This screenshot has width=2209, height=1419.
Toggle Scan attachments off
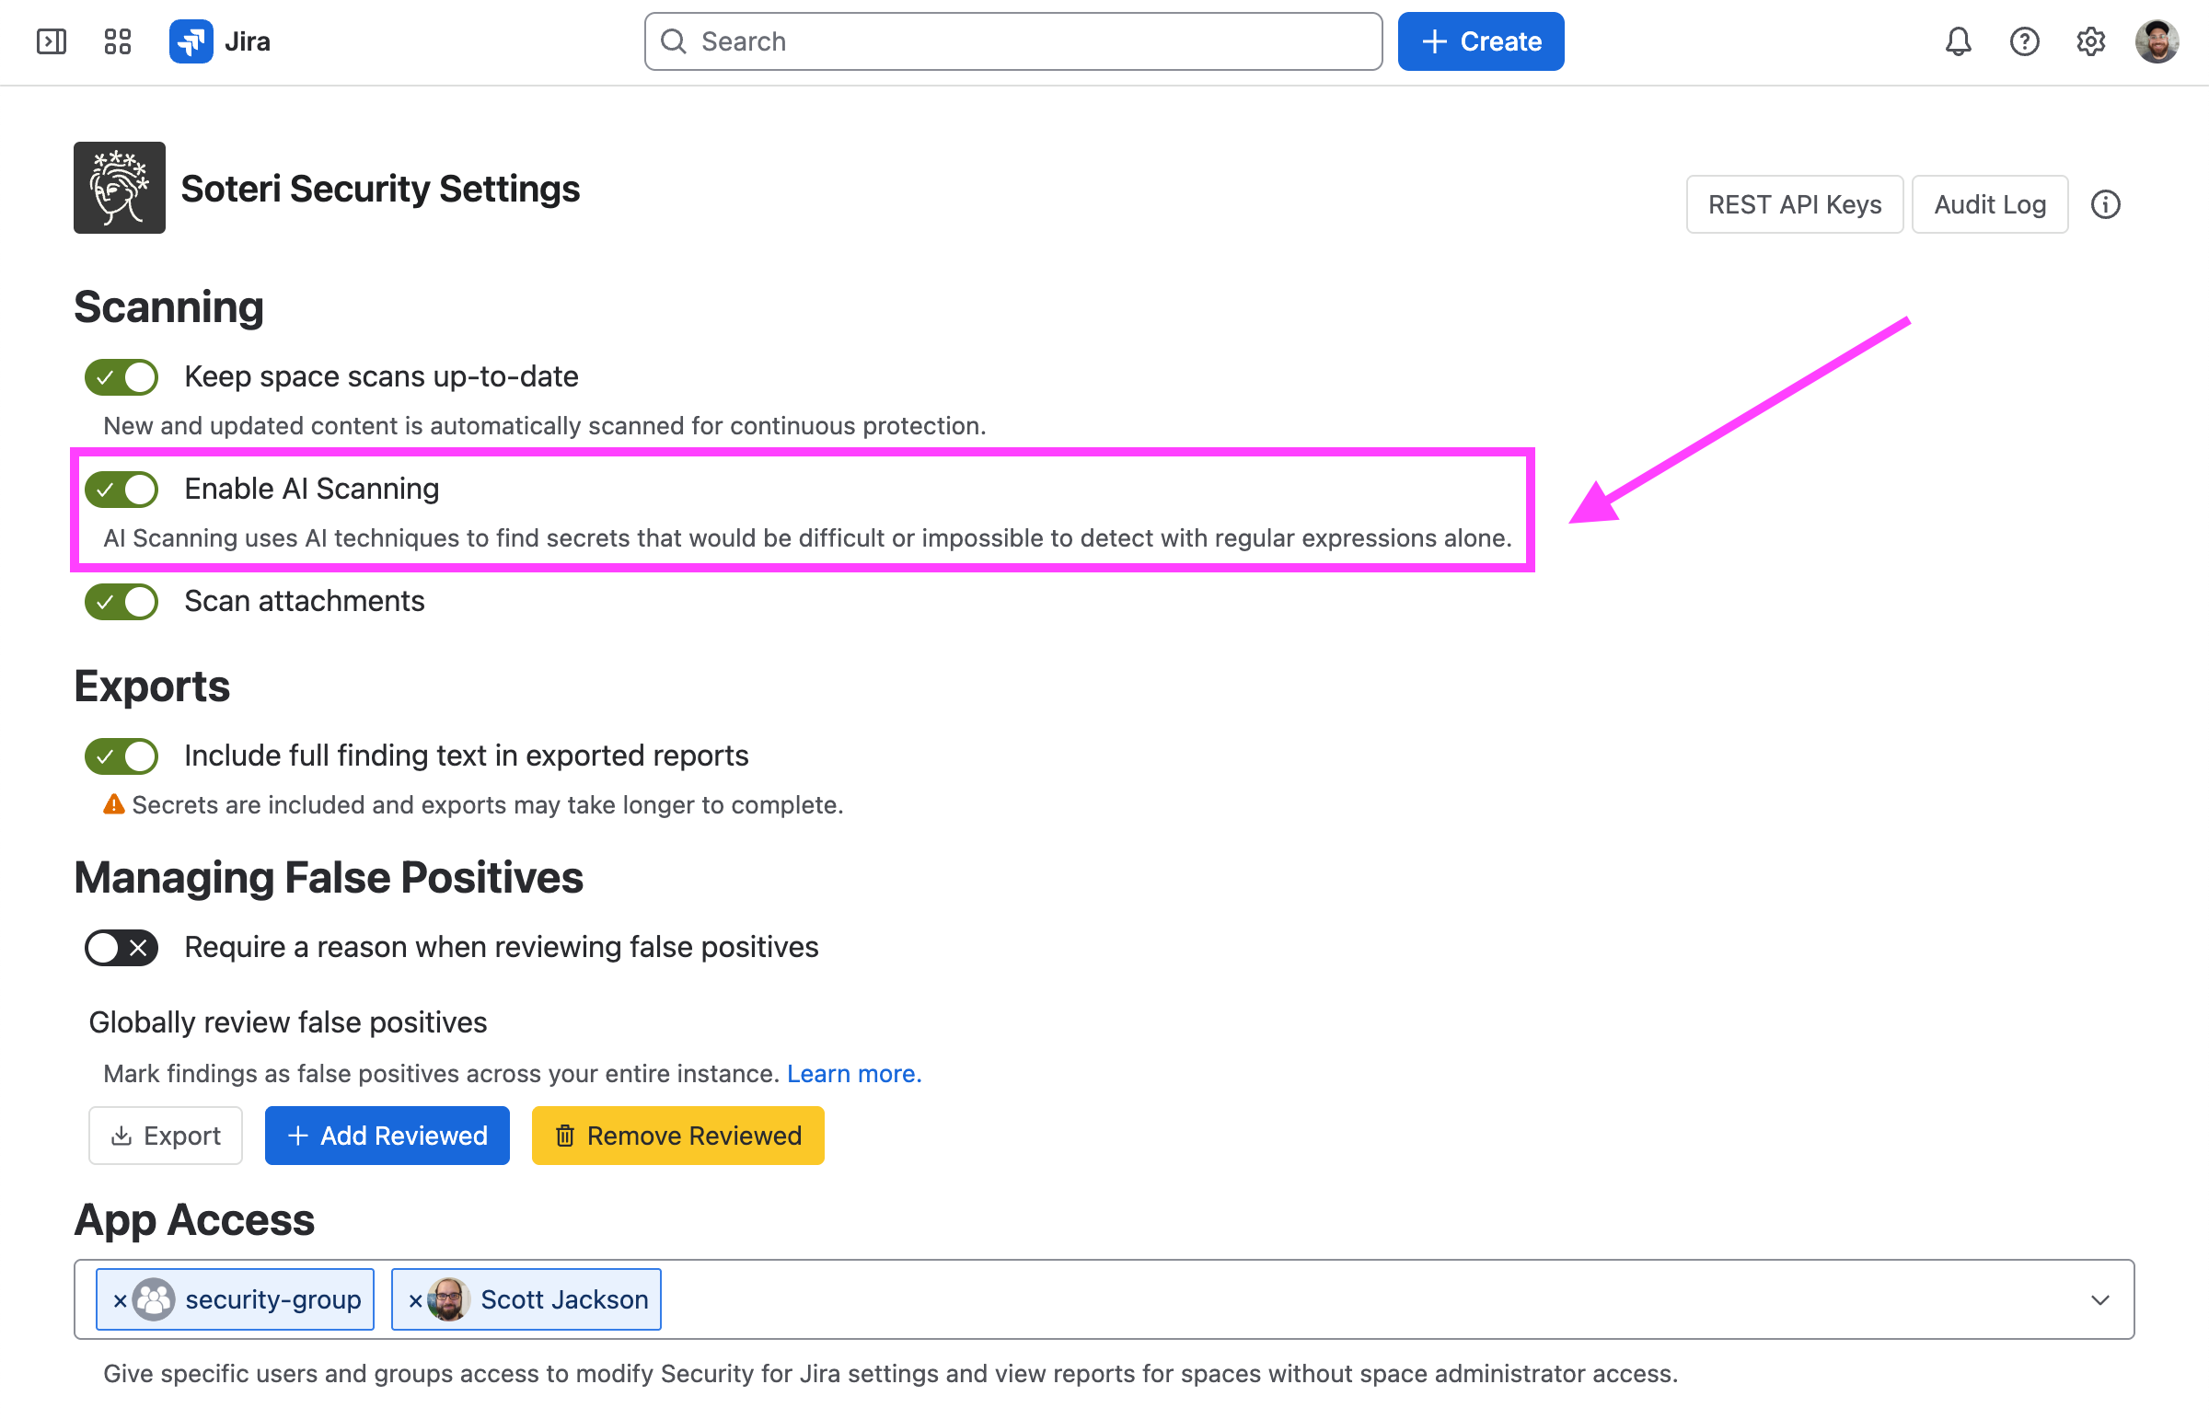click(x=121, y=601)
